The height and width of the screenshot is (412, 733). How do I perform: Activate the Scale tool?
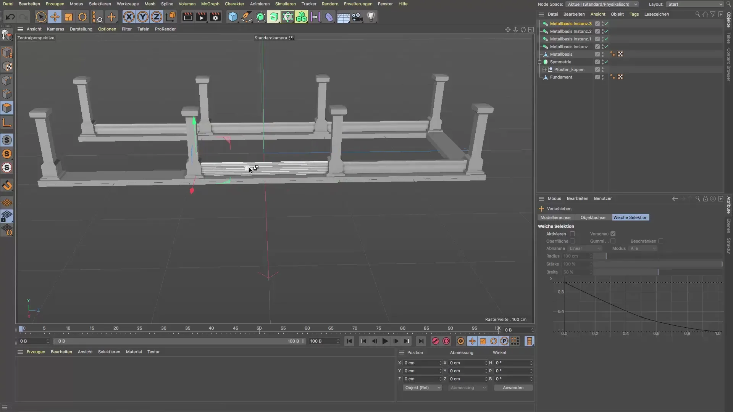pos(69,17)
